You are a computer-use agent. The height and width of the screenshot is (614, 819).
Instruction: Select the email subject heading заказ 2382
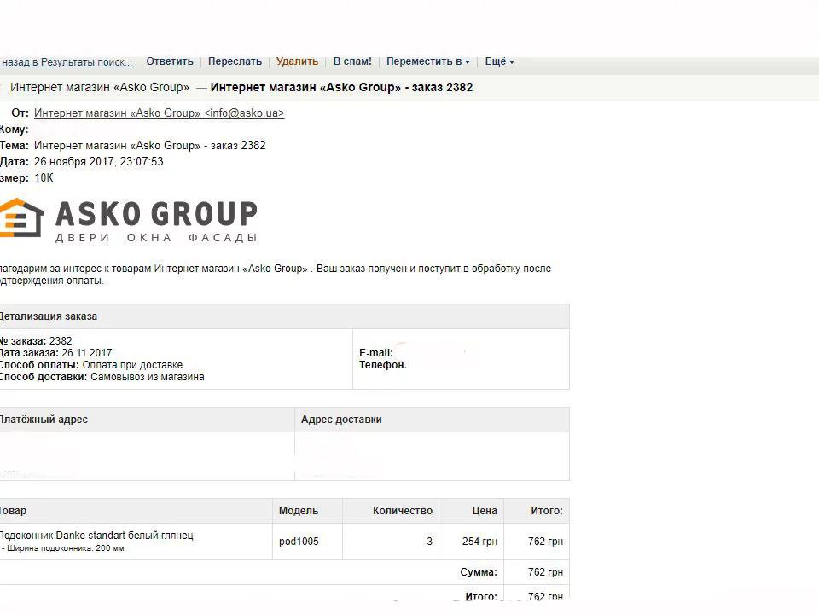tap(341, 87)
